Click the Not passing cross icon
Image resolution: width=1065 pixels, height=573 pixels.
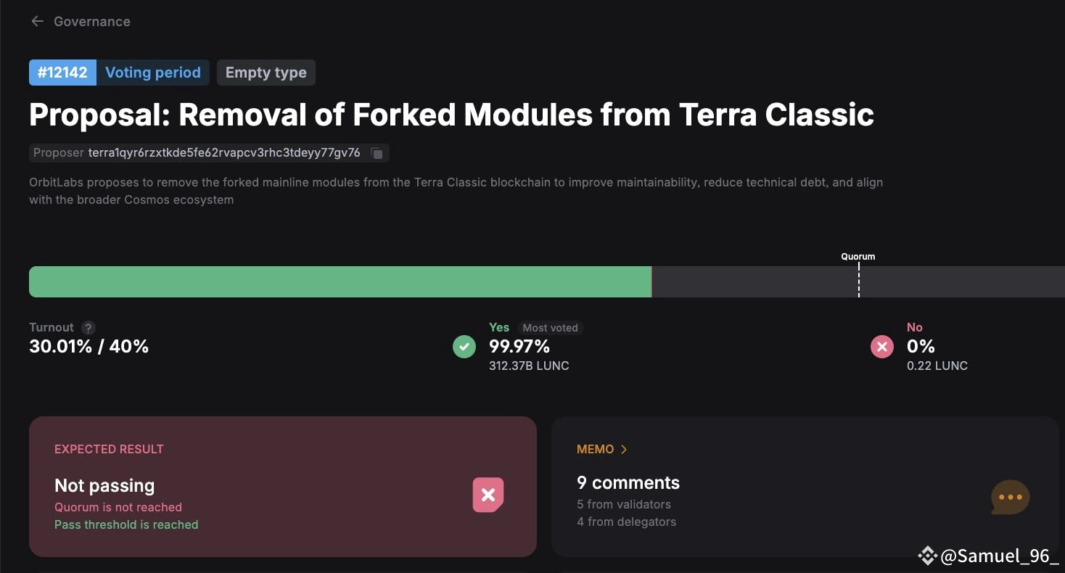(488, 495)
